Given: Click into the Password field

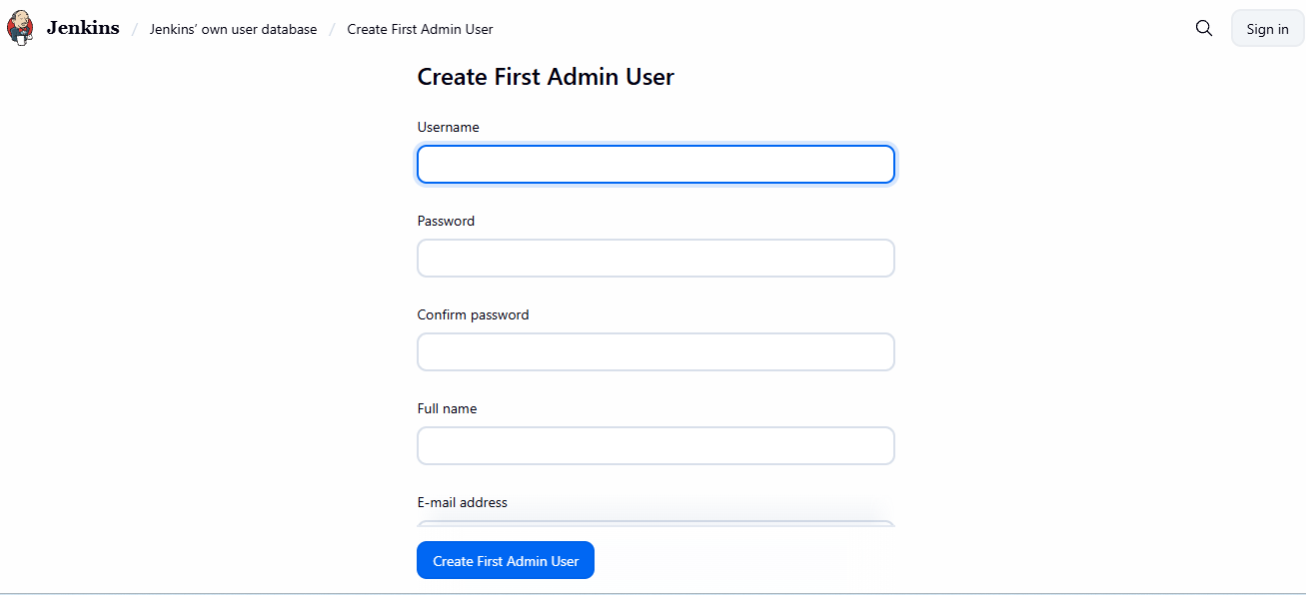Looking at the screenshot, I should pos(655,259).
